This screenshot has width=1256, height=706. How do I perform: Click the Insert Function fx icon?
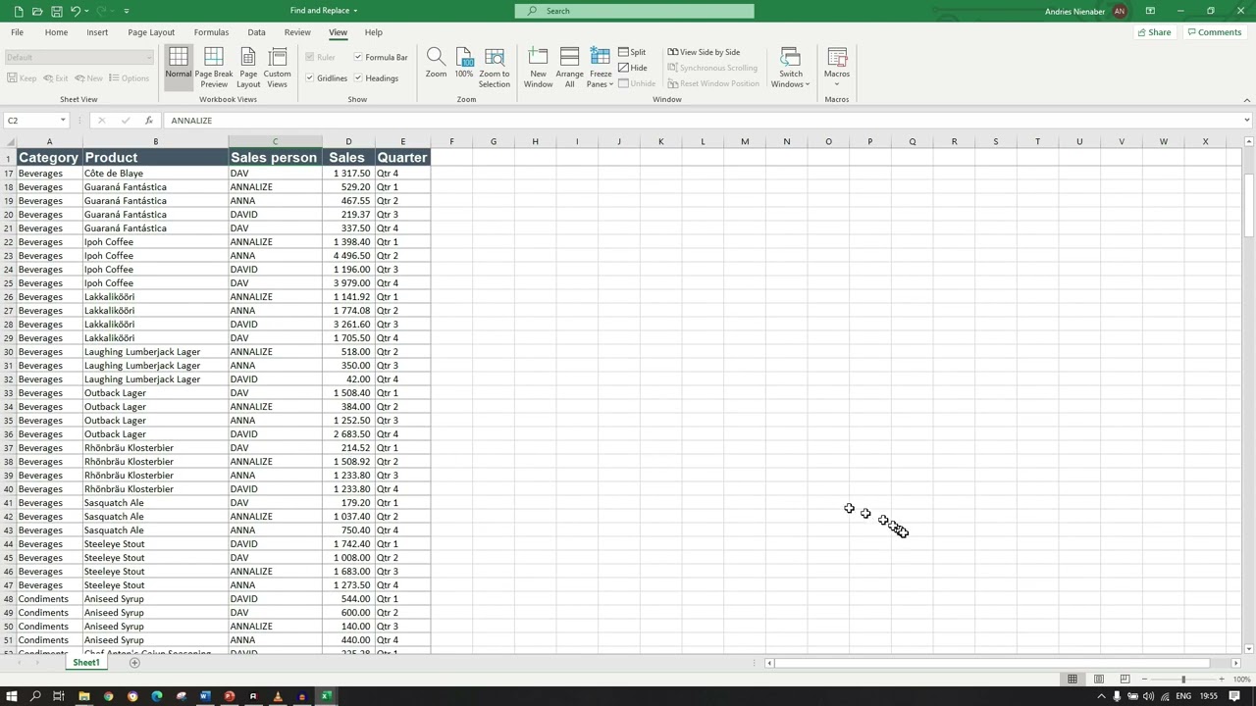click(x=148, y=121)
